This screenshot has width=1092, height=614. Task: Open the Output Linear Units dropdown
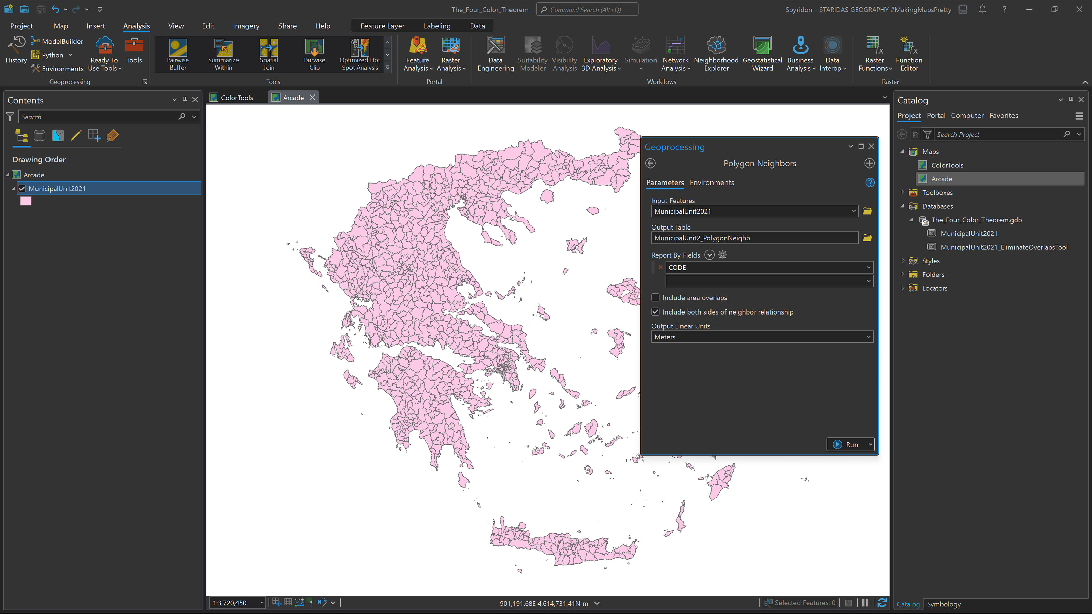coord(868,336)
